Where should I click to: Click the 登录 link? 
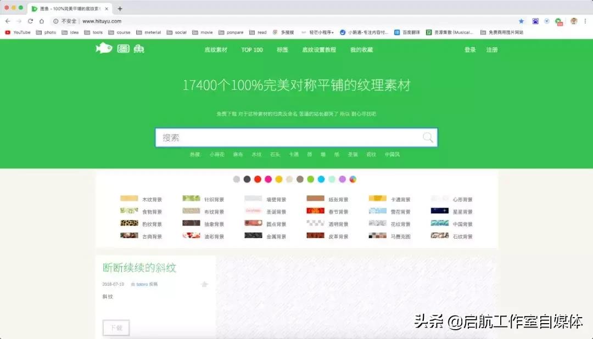click(470, 49)
